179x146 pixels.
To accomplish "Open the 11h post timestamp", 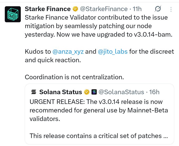I will coord(137,9).
